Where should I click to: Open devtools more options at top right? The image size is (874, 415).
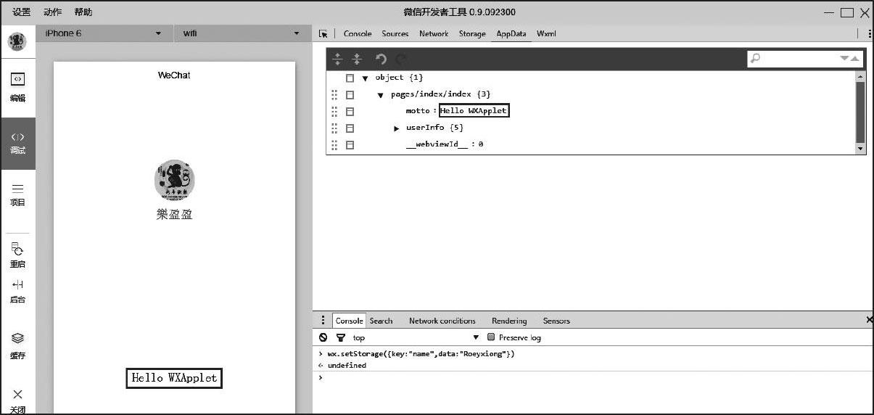point(869,33)
